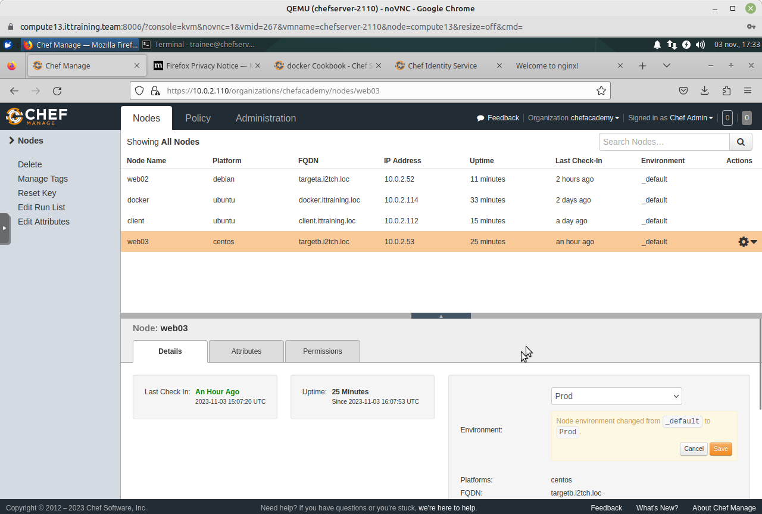This screenshot has width=762, height=514.
Task: Open the Environment Prod dropdown
Action: pyautogui.click(x=616, y=396)
